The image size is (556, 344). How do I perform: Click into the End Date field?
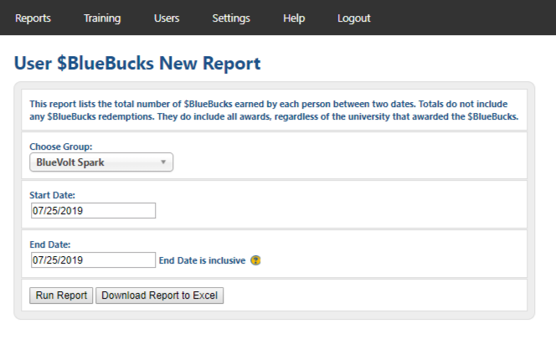click(93, 260)
